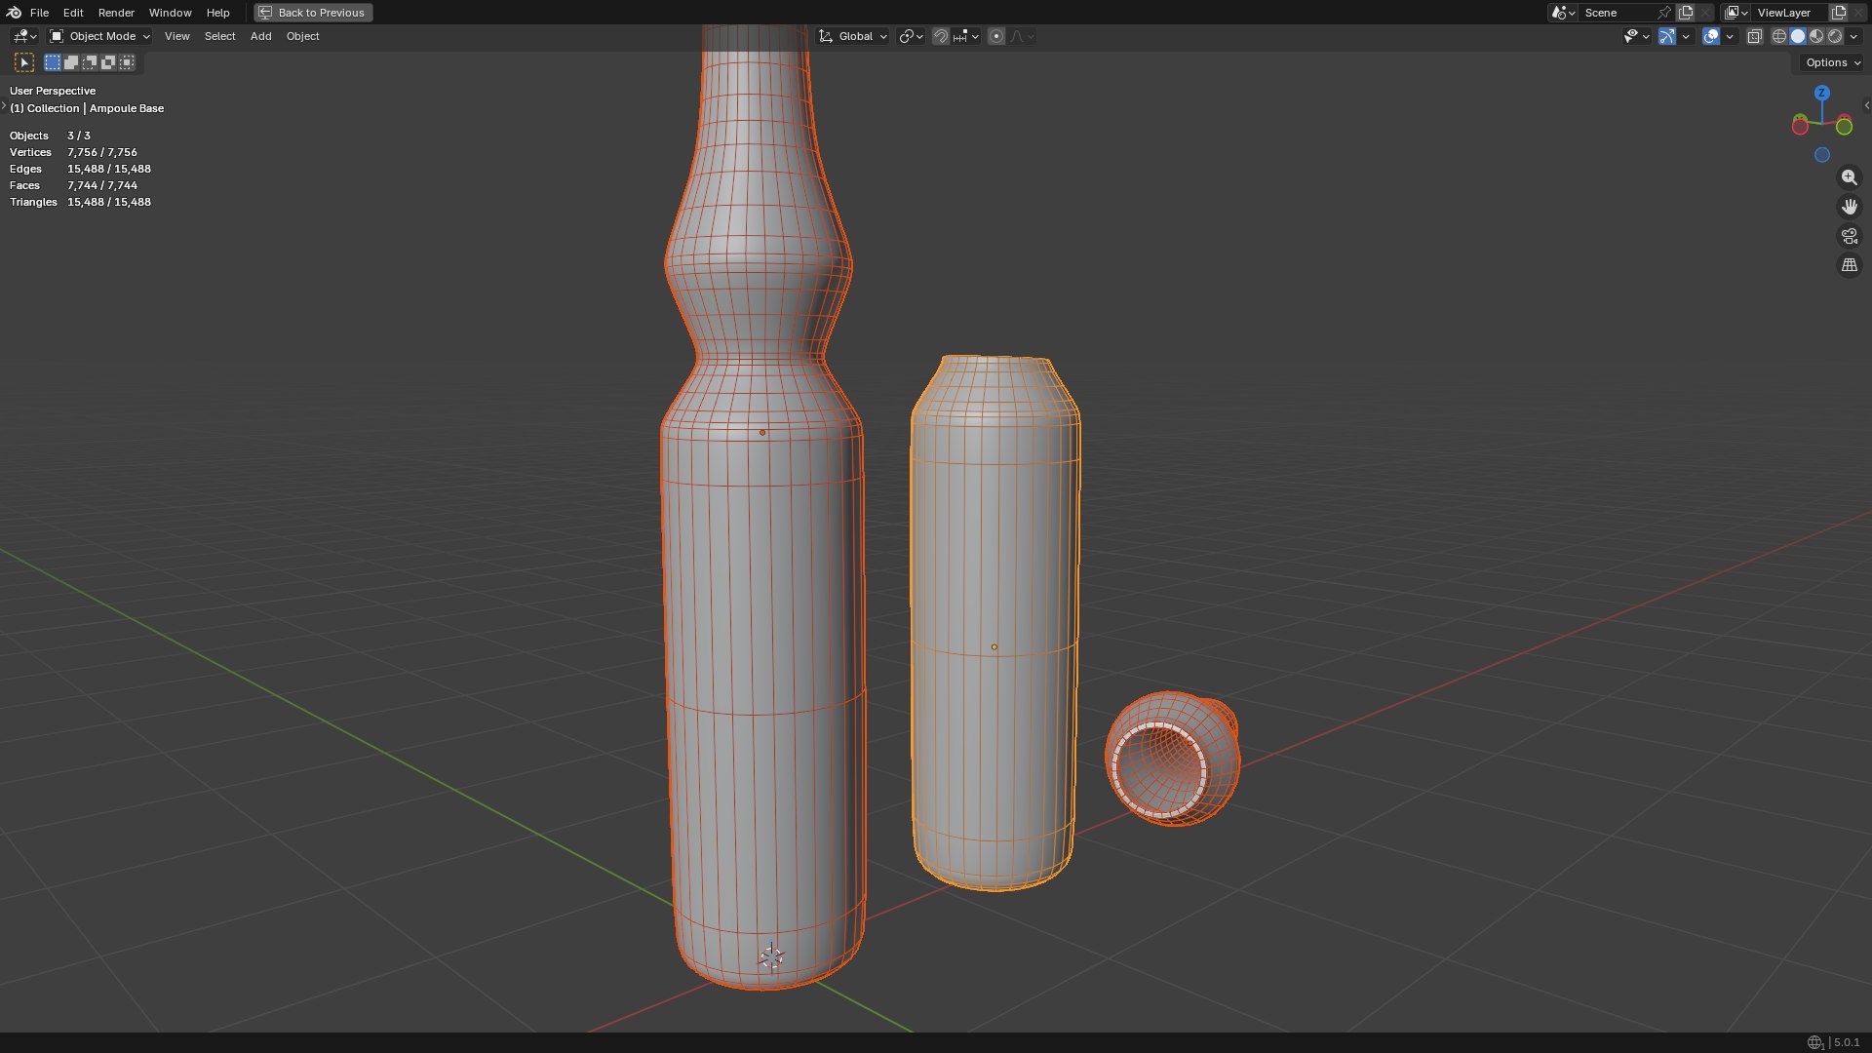Open the snapping options dropdown
The width and height of the screenshot is (1872, 1053).
point(966,36)
